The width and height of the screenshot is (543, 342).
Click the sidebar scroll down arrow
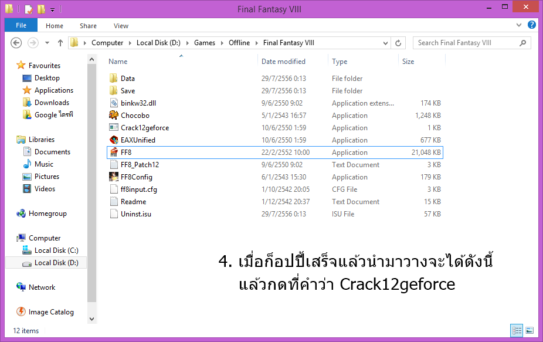tap(91, 319)
